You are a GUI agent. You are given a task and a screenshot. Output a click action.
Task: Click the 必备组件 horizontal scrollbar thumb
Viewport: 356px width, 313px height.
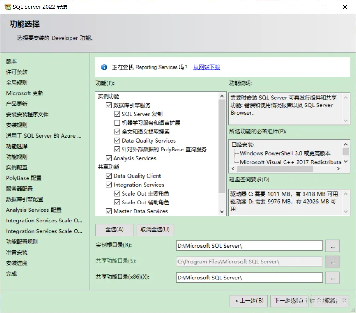pyautogui.click(x=275, y=169)
